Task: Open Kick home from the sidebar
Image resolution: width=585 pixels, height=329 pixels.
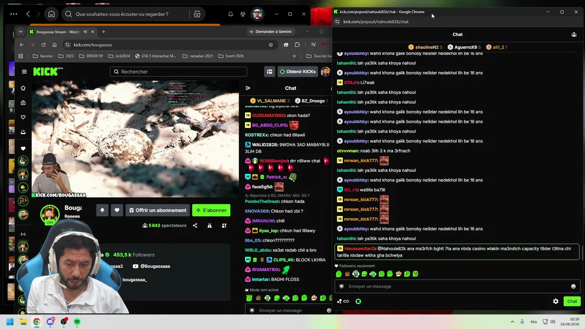Action: click(x=23, y=88)
